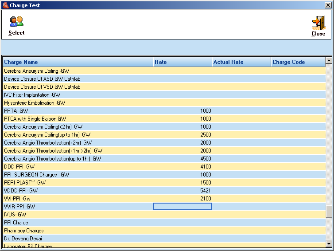Image resolution: width=334 pixels, height=251 pixels.
Task: Select the Cerebral Aneurysm Coiling -GW row
Action: click(37, 71)
